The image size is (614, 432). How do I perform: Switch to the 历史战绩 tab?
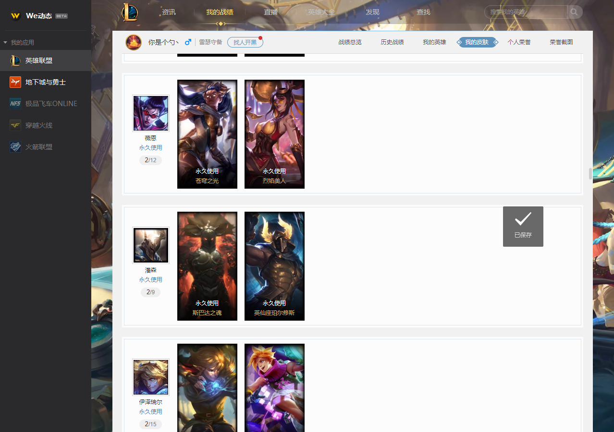pos(393,42)
